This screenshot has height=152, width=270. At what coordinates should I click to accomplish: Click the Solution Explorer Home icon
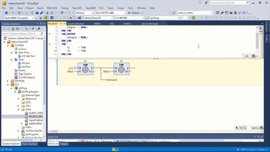[x=13, y=29]
